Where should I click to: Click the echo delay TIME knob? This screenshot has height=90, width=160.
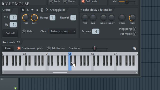click(132, 18)
